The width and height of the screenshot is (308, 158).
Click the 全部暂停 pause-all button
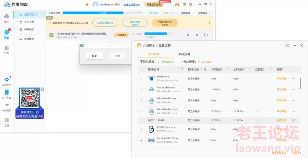(185, 13)
